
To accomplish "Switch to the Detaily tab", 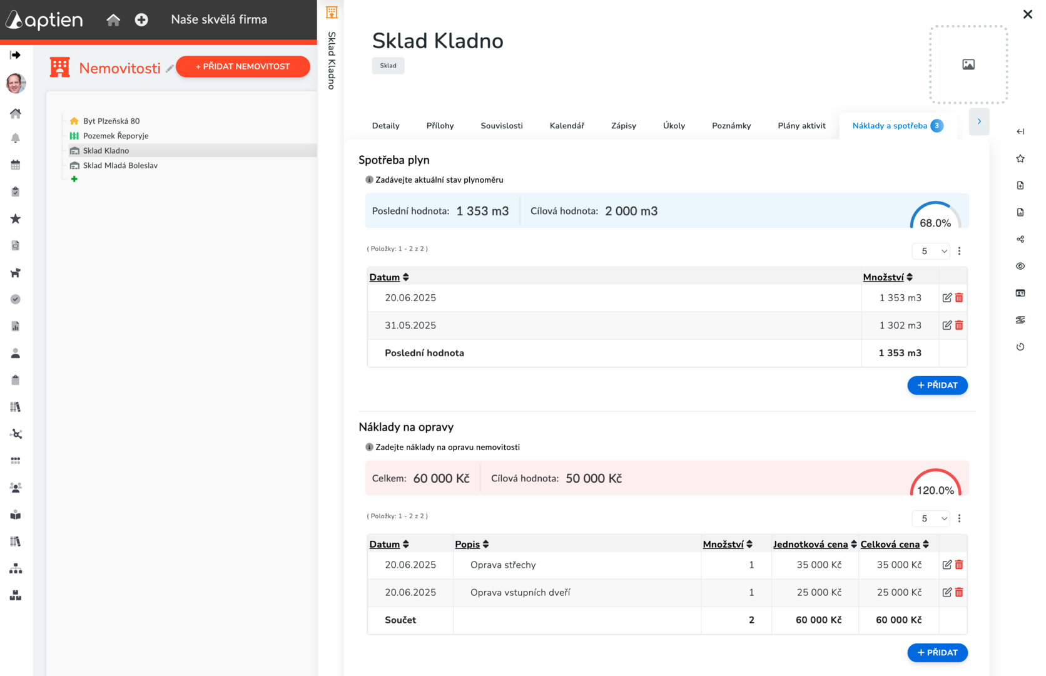I will (386, 126).
